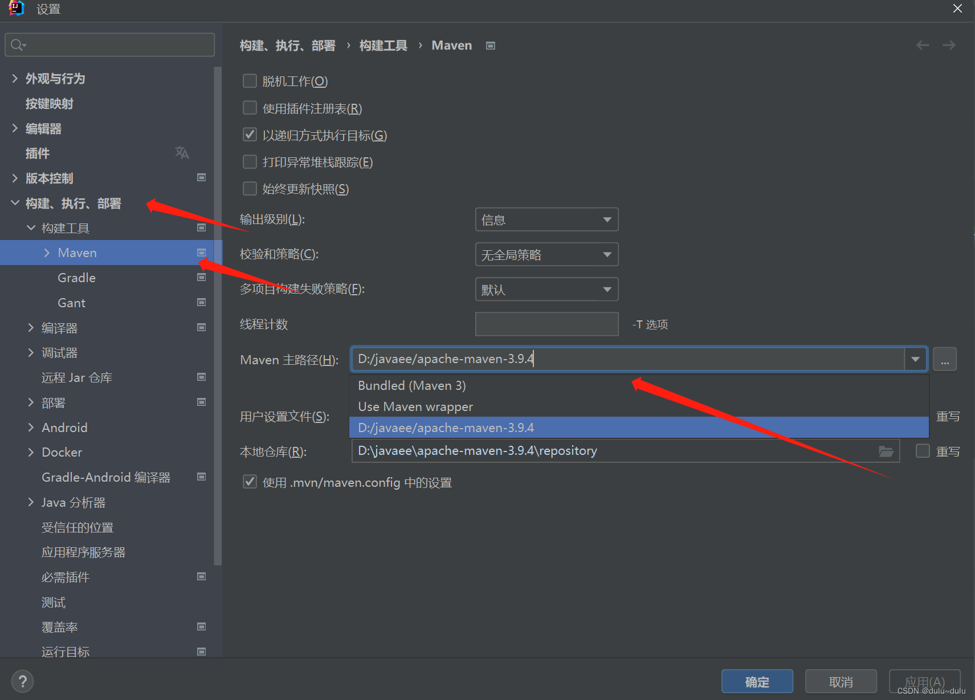Screen dimensions: 975x700
Task: Uncheck 以递归方式执行目标 checkbox
Action: [250, 135]
